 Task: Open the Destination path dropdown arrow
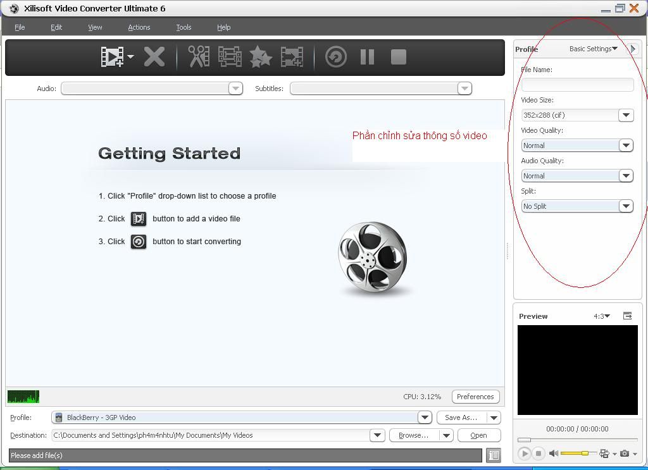tap(377, 435)
